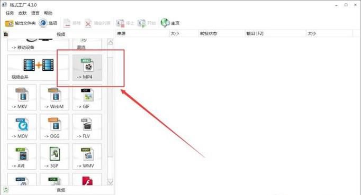Click the first 大小 (Size) column header
Screen dimensions: 361x195
184,34
